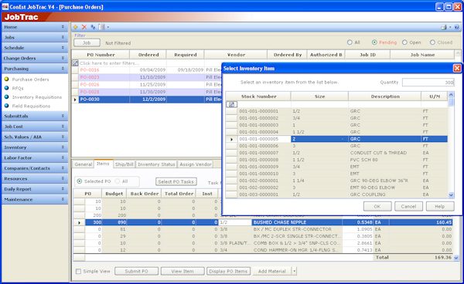This screenshot has width=464, height=284.
Task: Switch to the General tab
Action: 84,164
